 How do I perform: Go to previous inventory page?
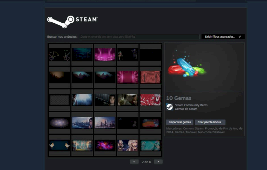134,162
